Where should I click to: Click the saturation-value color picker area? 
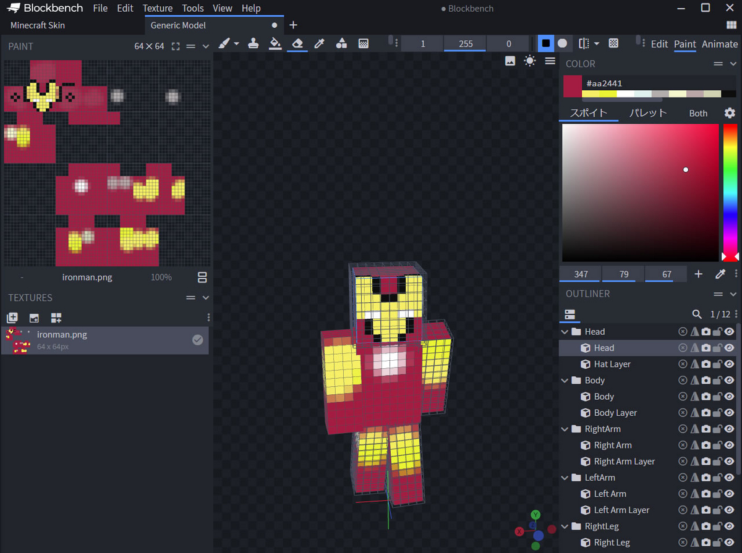(x=641, y=192)
